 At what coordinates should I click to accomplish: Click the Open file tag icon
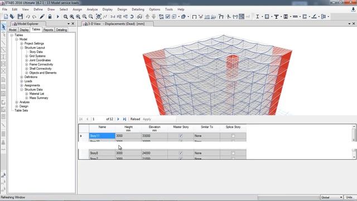(12, 16)
